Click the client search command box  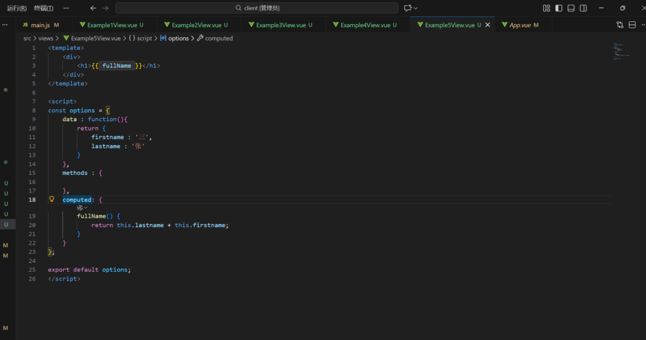[257, 8]
